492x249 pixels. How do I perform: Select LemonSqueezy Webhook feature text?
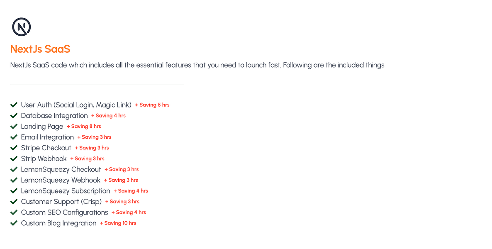[61, 180]
